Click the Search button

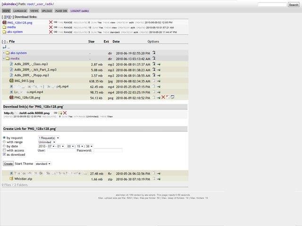pyautogui.click(x=294, y=5)
